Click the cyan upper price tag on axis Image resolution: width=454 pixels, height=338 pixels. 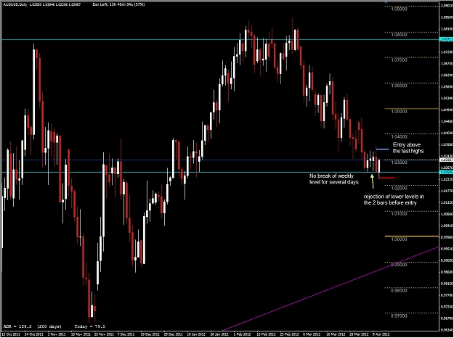[446, 39]
